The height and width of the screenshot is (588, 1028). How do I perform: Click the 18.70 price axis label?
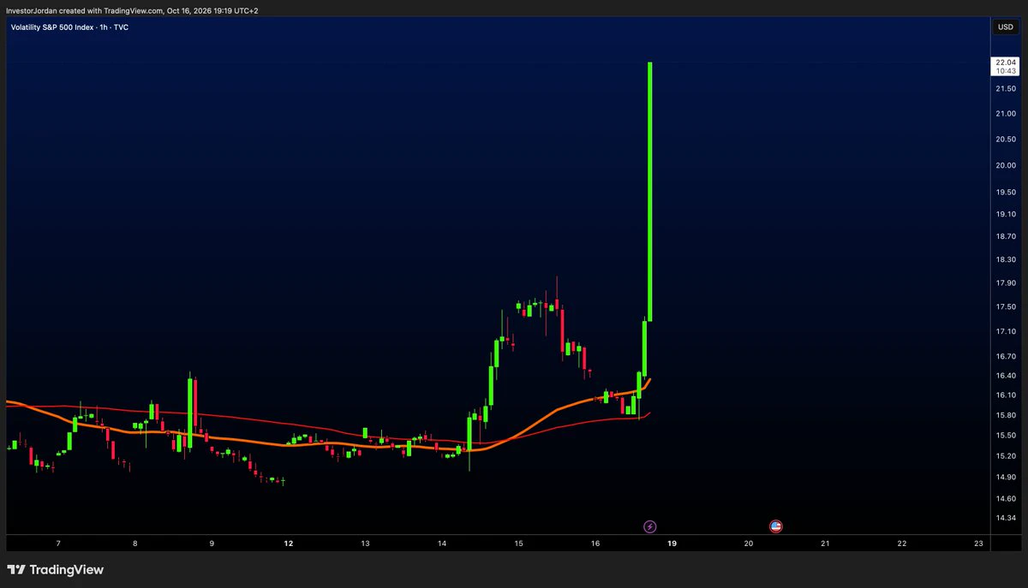coord(1006,236)
